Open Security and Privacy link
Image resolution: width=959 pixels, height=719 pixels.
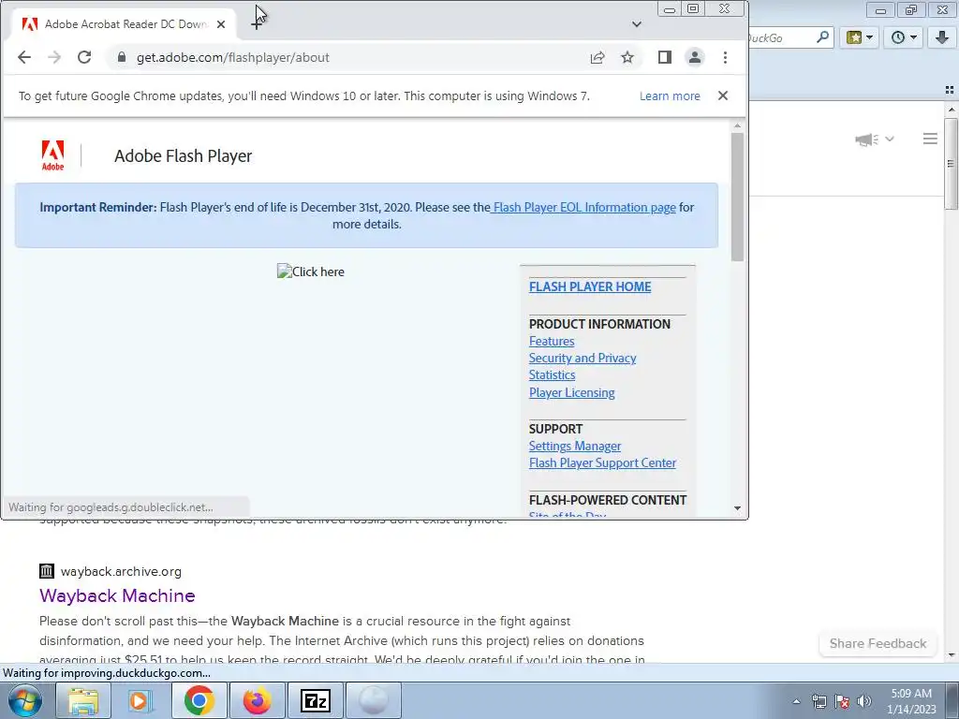[x=583, y=359]
